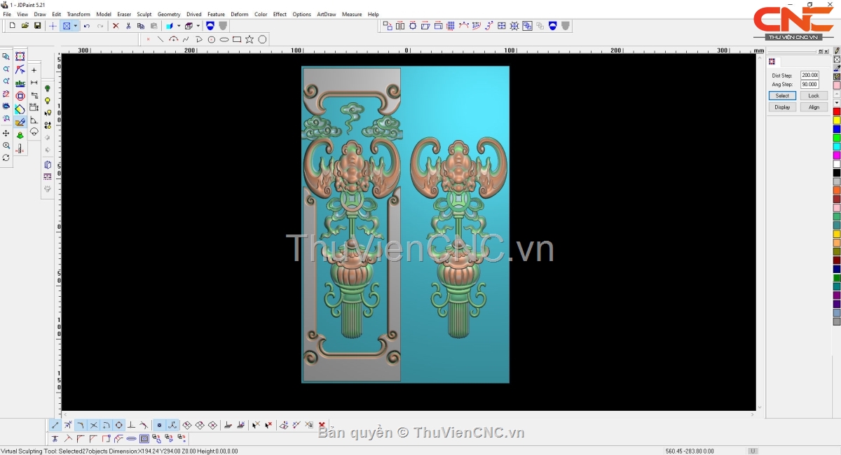
Task: Click the refresh rotate view icon
Action: tap(6, 158)
